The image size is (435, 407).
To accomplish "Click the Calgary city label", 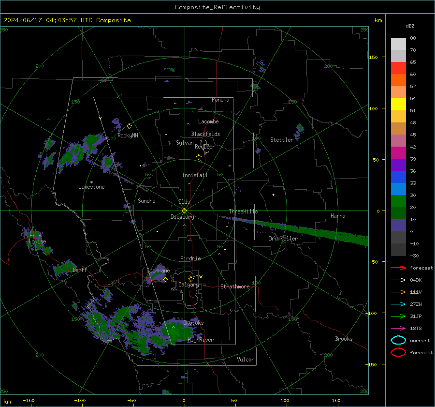I will tap(188, 285).
